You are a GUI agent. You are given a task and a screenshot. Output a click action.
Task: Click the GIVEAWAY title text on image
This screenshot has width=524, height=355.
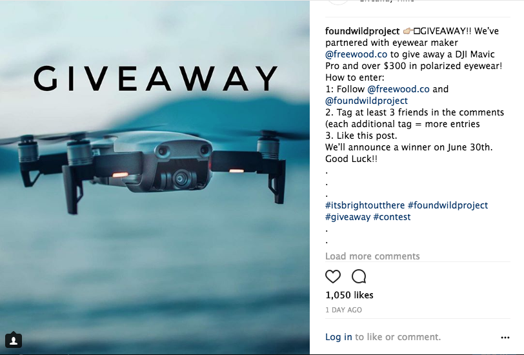(156, 79)
